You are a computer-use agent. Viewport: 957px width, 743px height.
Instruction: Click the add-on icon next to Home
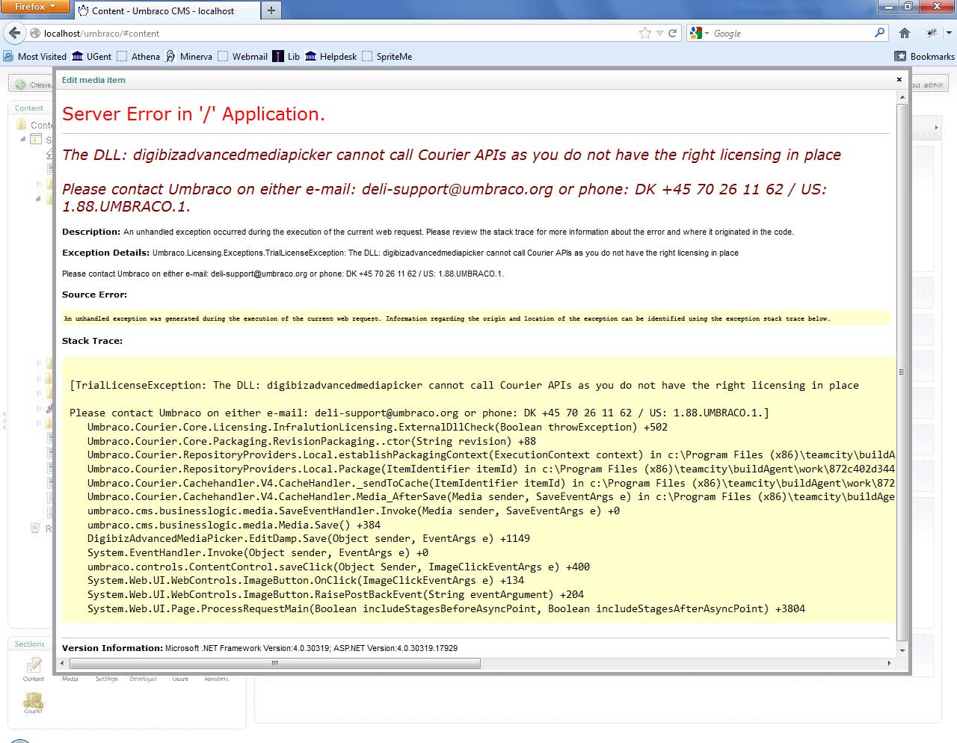pos(932,33)
